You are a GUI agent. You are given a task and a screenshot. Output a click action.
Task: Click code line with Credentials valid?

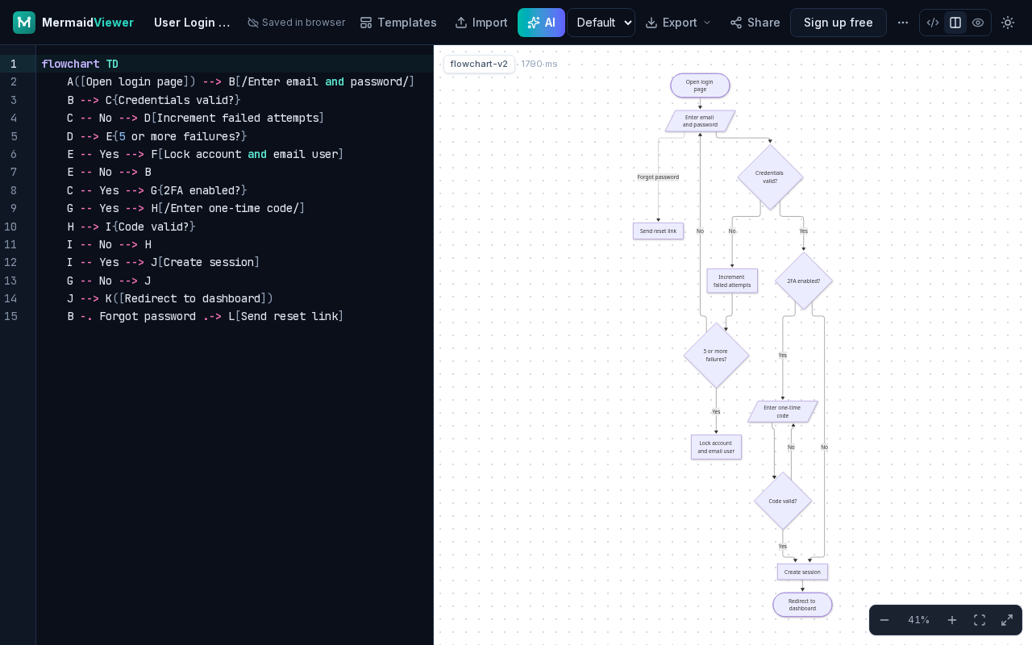[153, 100]
